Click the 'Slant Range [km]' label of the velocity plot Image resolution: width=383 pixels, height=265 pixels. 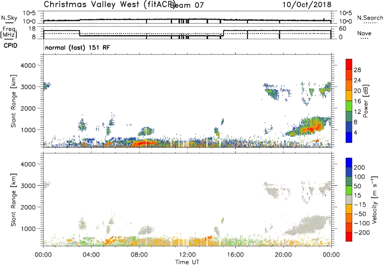click(13, 200)
